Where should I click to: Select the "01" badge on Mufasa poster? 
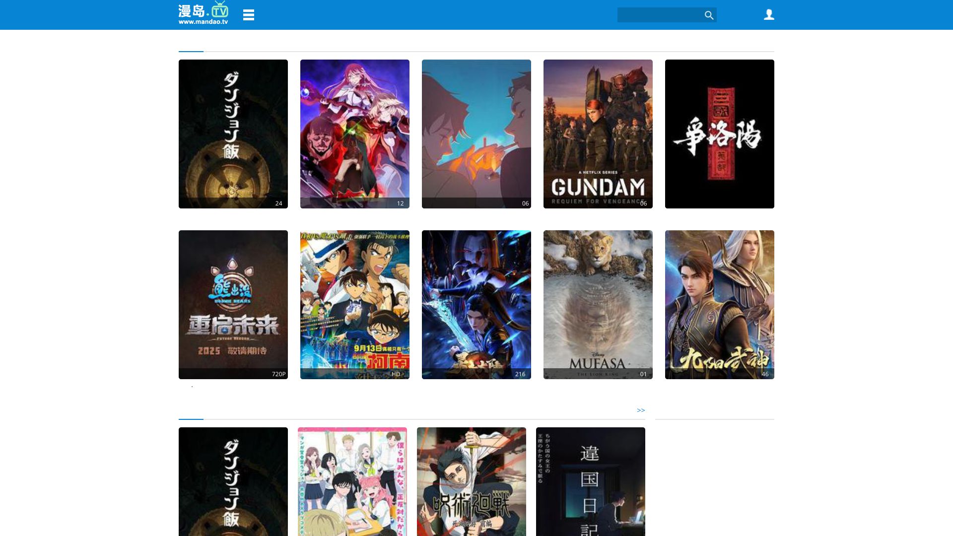point(643,374)
